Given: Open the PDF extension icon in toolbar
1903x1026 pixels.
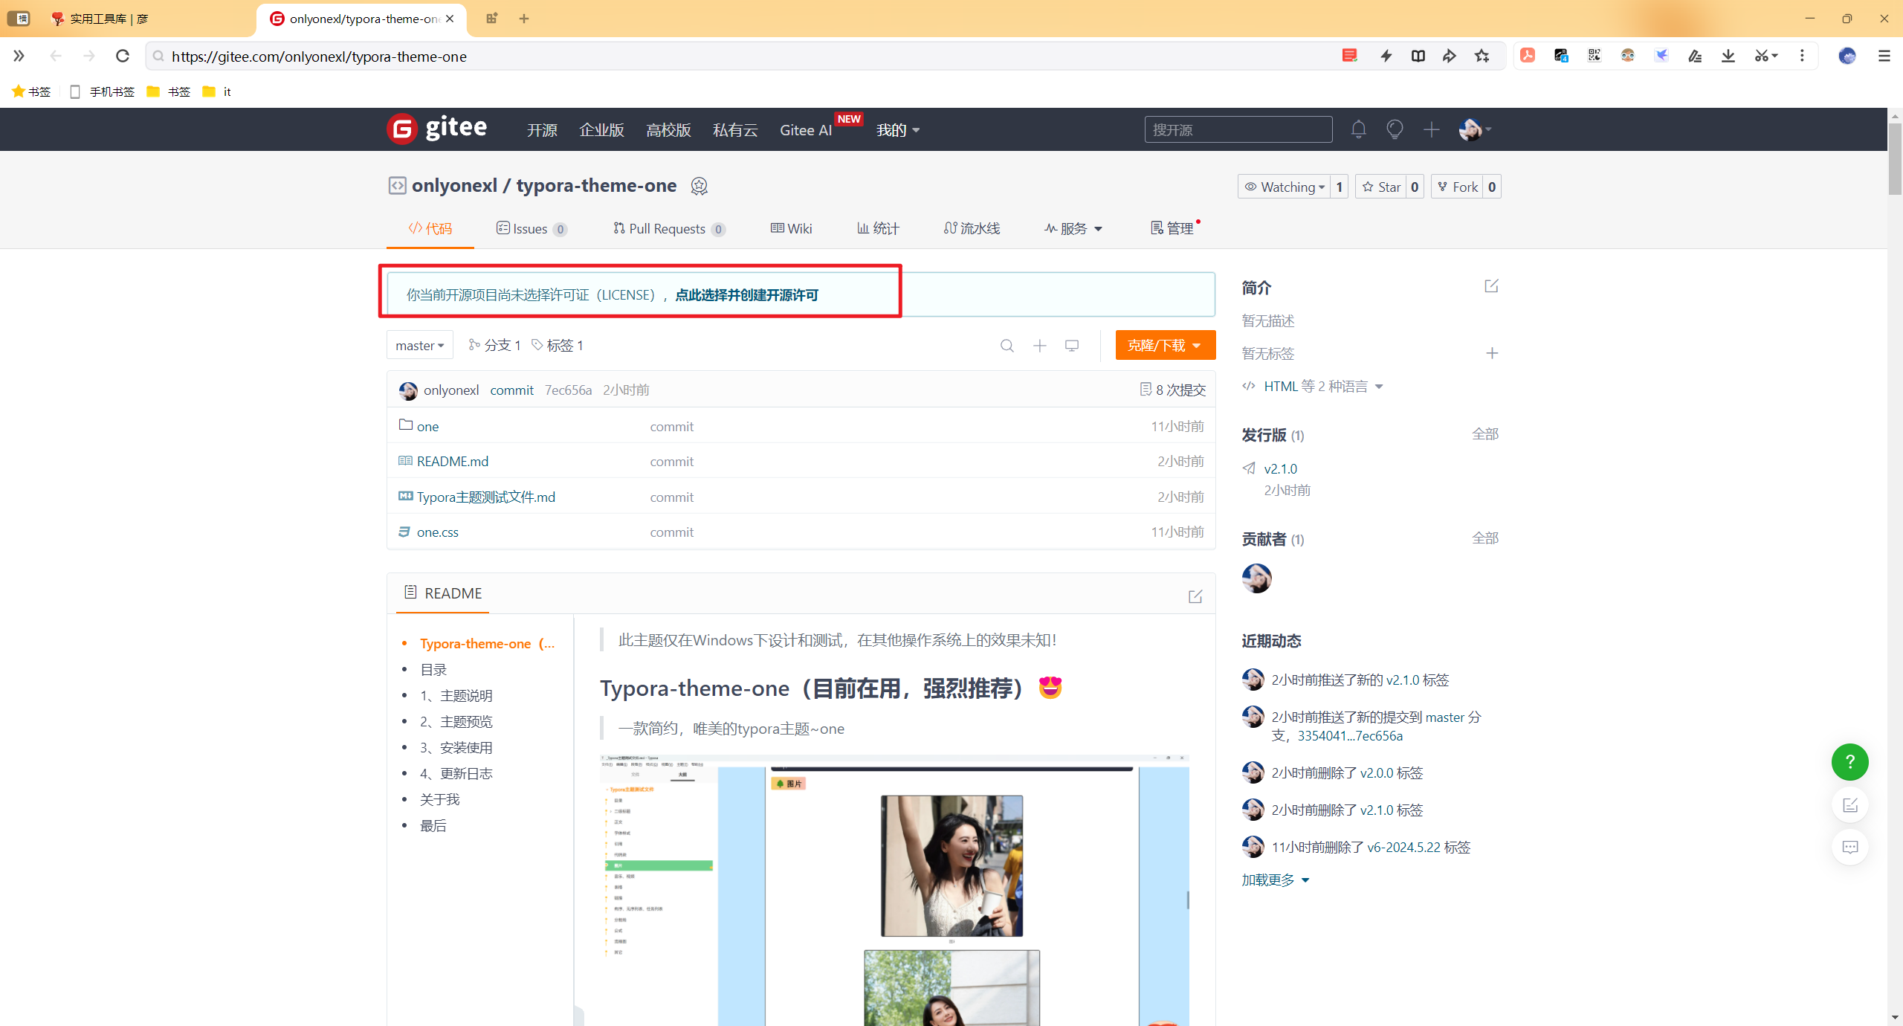Looking at the screenshot, I should point(1528,56).
